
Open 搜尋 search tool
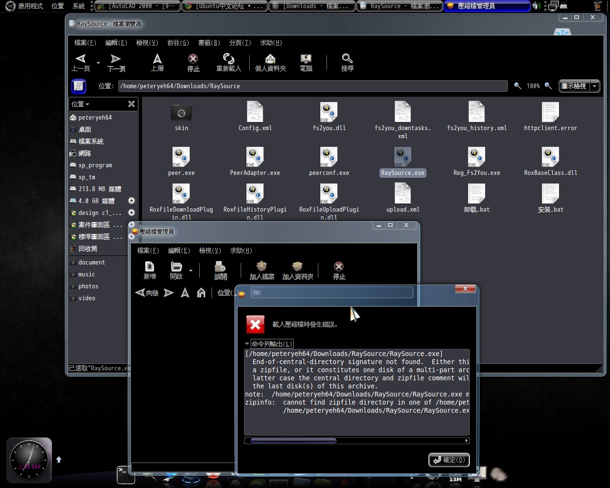tap(347, 62)
